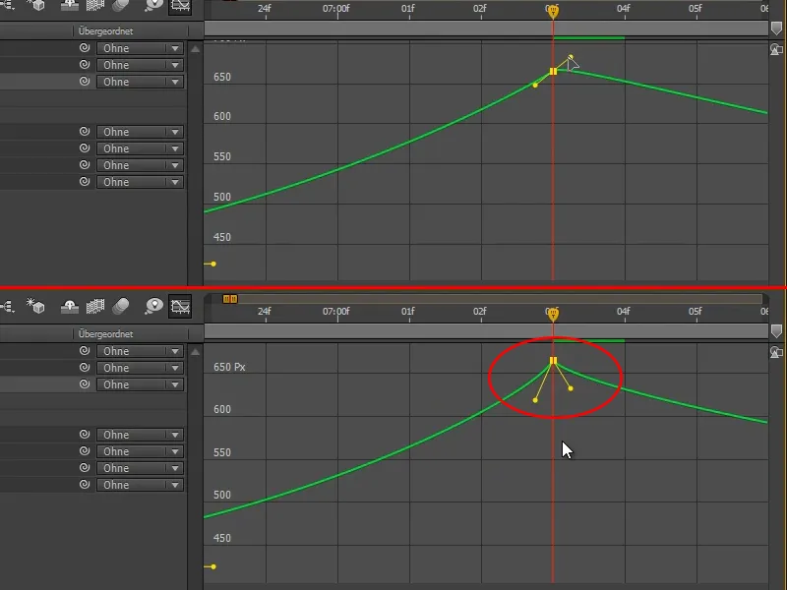Click pick whip of second upper-panel row
The image size is (787, 590).
pyautogui.click(x=85, y=64)
